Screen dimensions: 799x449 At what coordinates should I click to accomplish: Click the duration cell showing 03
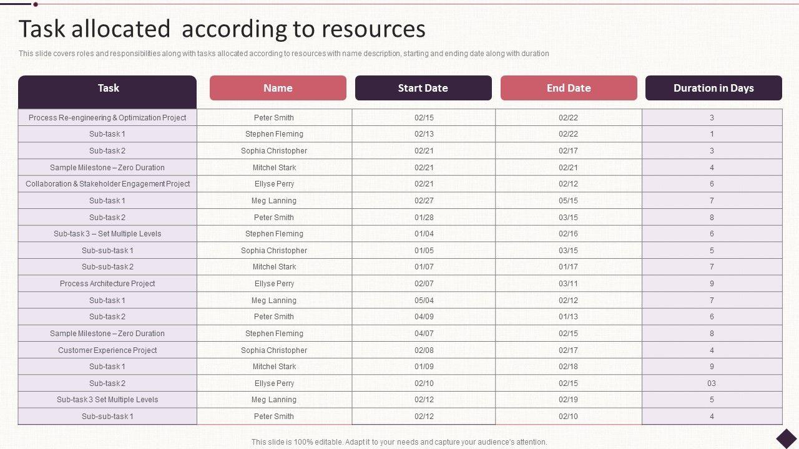[712, 384]
